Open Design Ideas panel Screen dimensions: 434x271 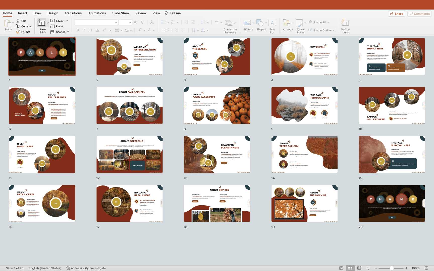click(345, 23)
